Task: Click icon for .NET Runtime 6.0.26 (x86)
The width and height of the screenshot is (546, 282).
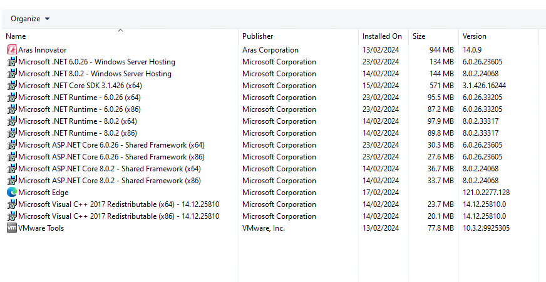Action: (11, 109)
